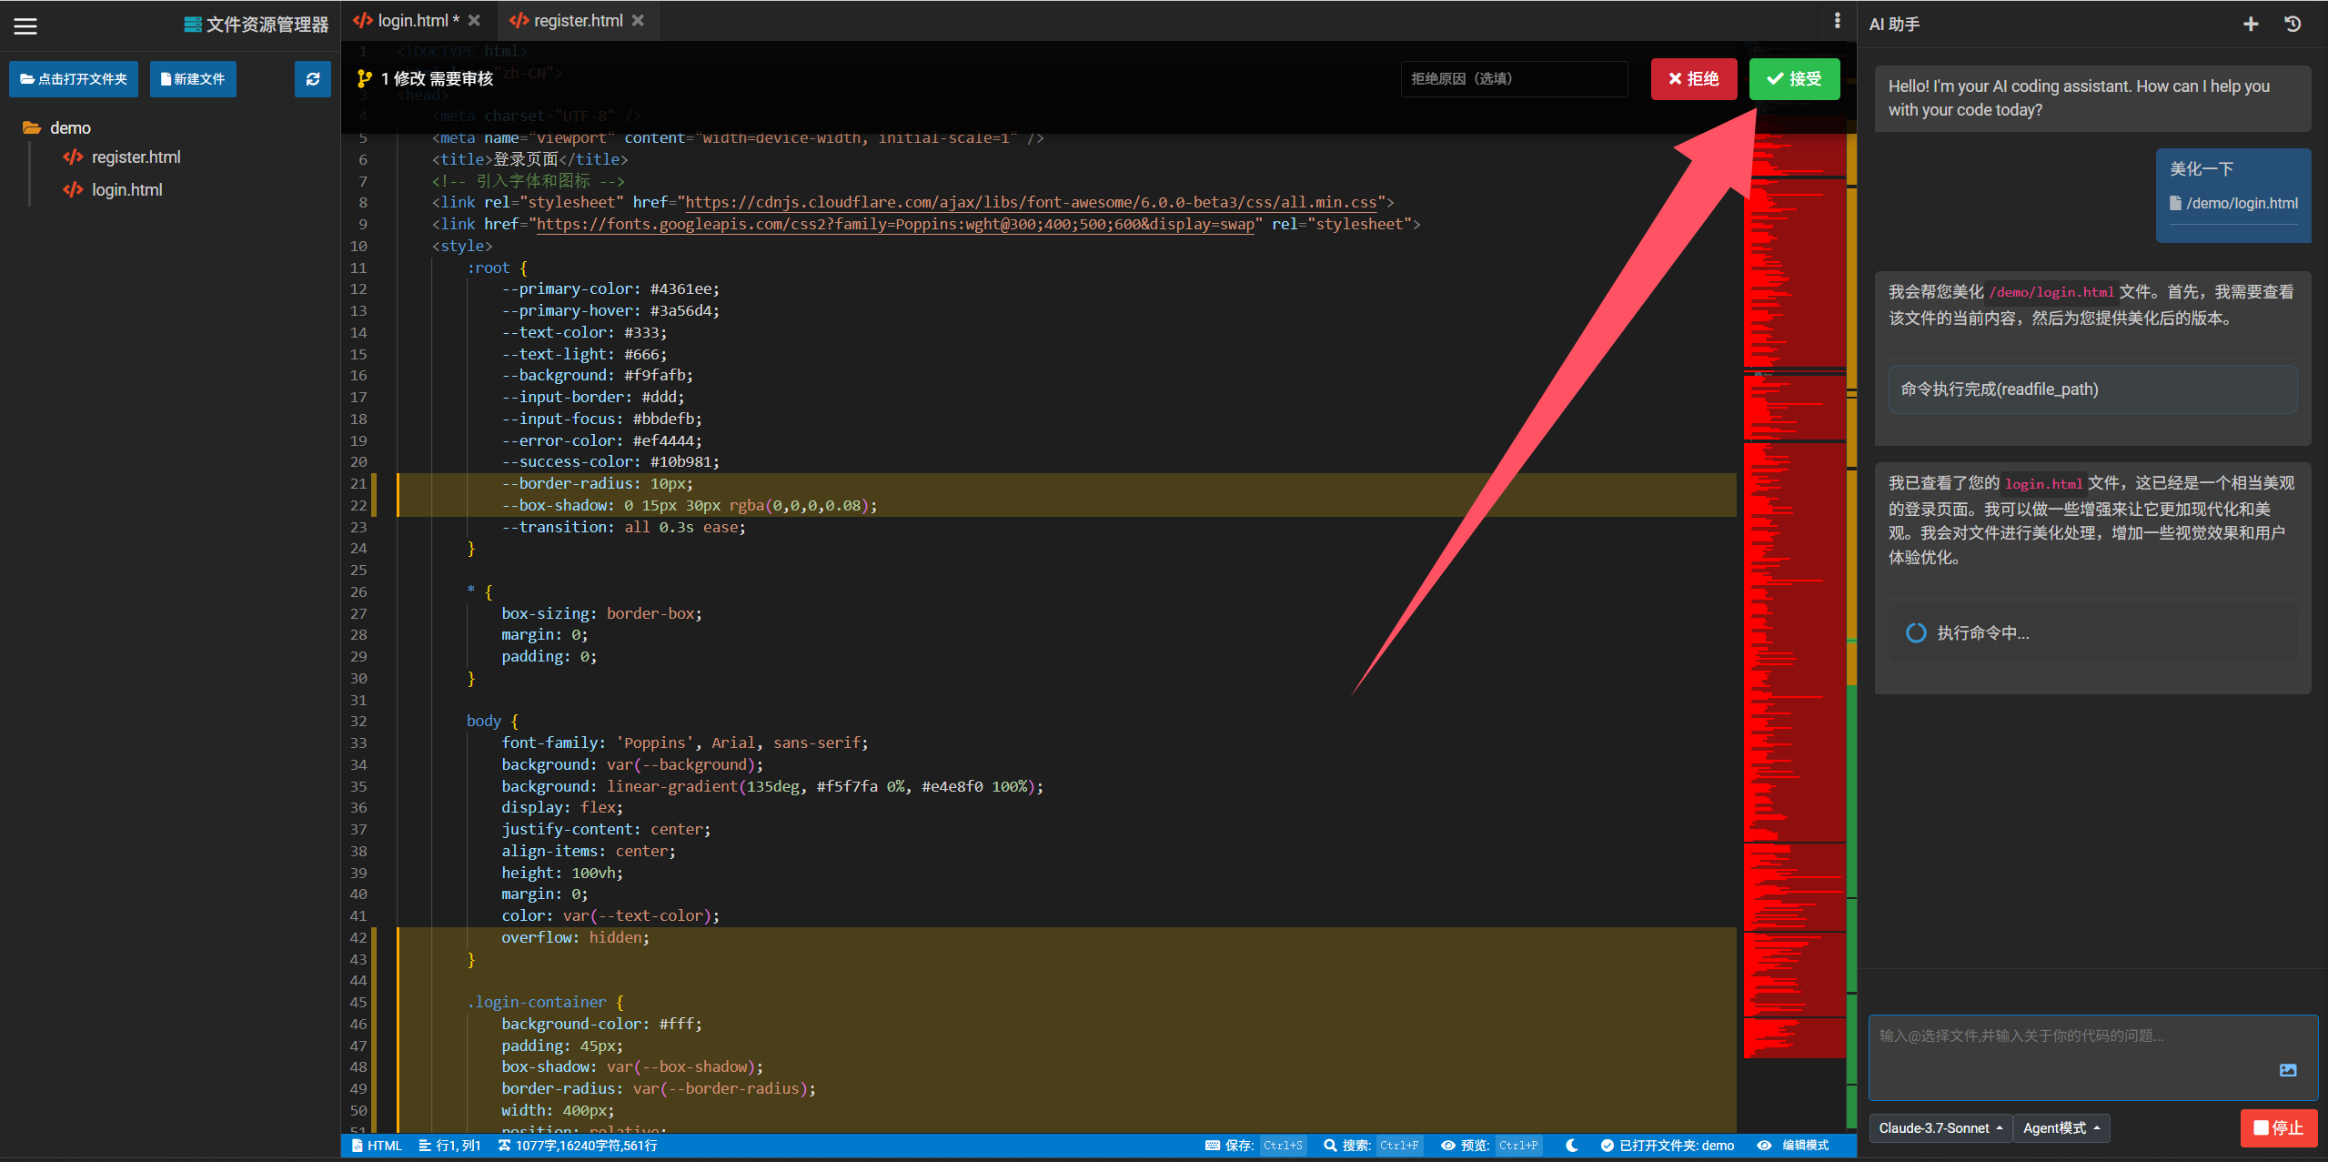Click the /demo/login.html file attachment
Viewport: 2328px width, 1162px height.
tap(2233, 204)
